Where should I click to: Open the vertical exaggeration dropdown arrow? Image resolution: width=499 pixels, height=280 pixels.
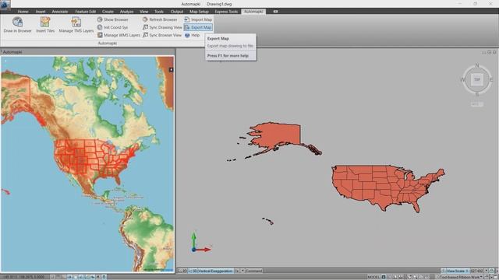point(242,271)
